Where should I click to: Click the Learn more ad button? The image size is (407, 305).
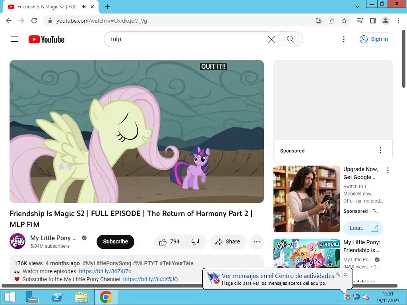click(363, 228)
